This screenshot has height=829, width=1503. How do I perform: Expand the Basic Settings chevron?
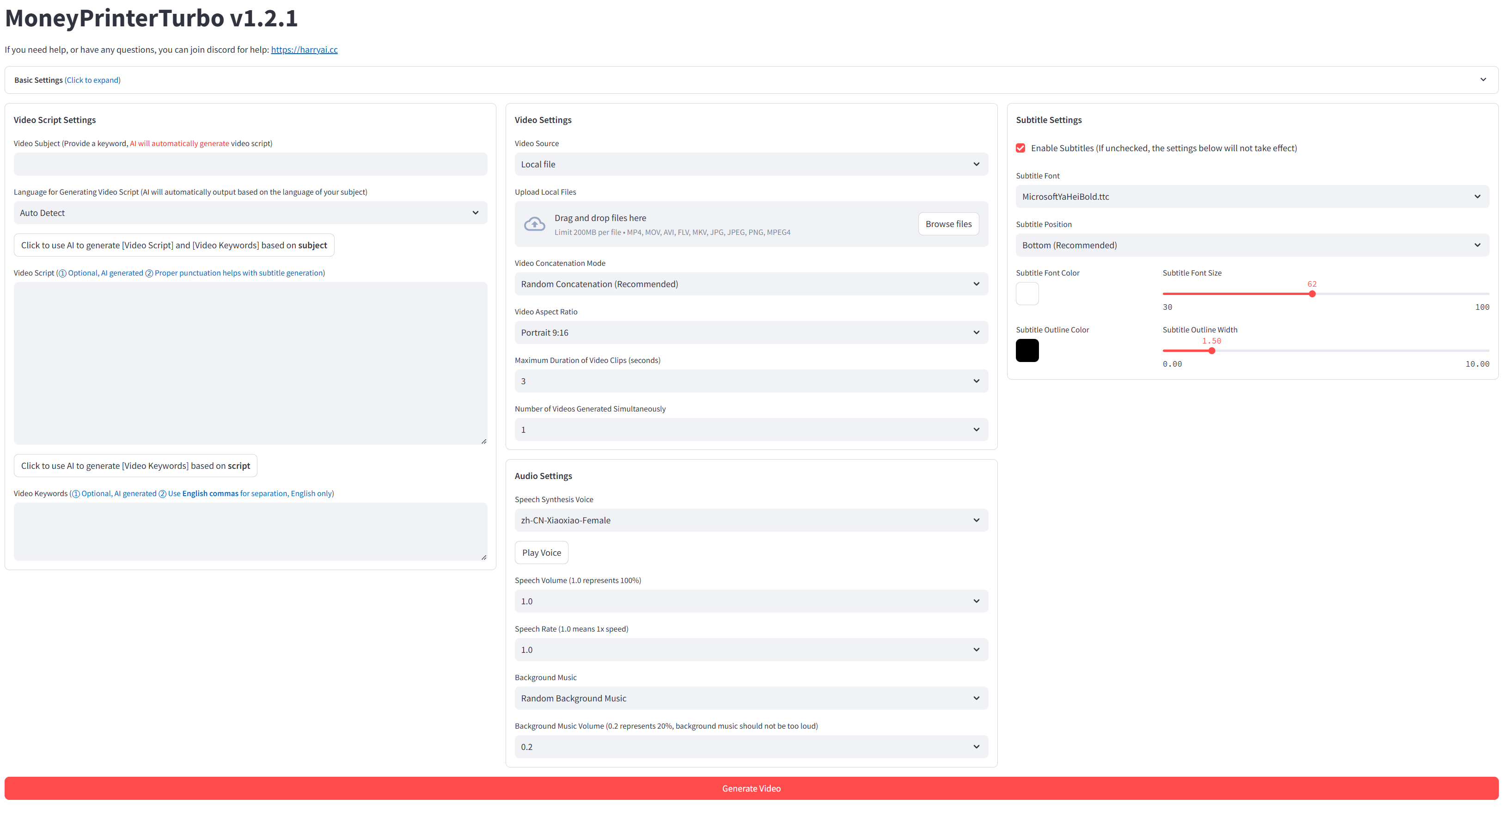click(x=1483, y=80)
